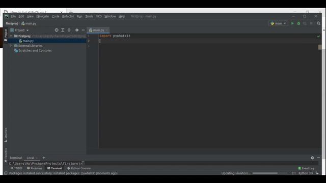Click the lock icon in status bar
This screenshot has width=326, height=183.
pos(317,173)
